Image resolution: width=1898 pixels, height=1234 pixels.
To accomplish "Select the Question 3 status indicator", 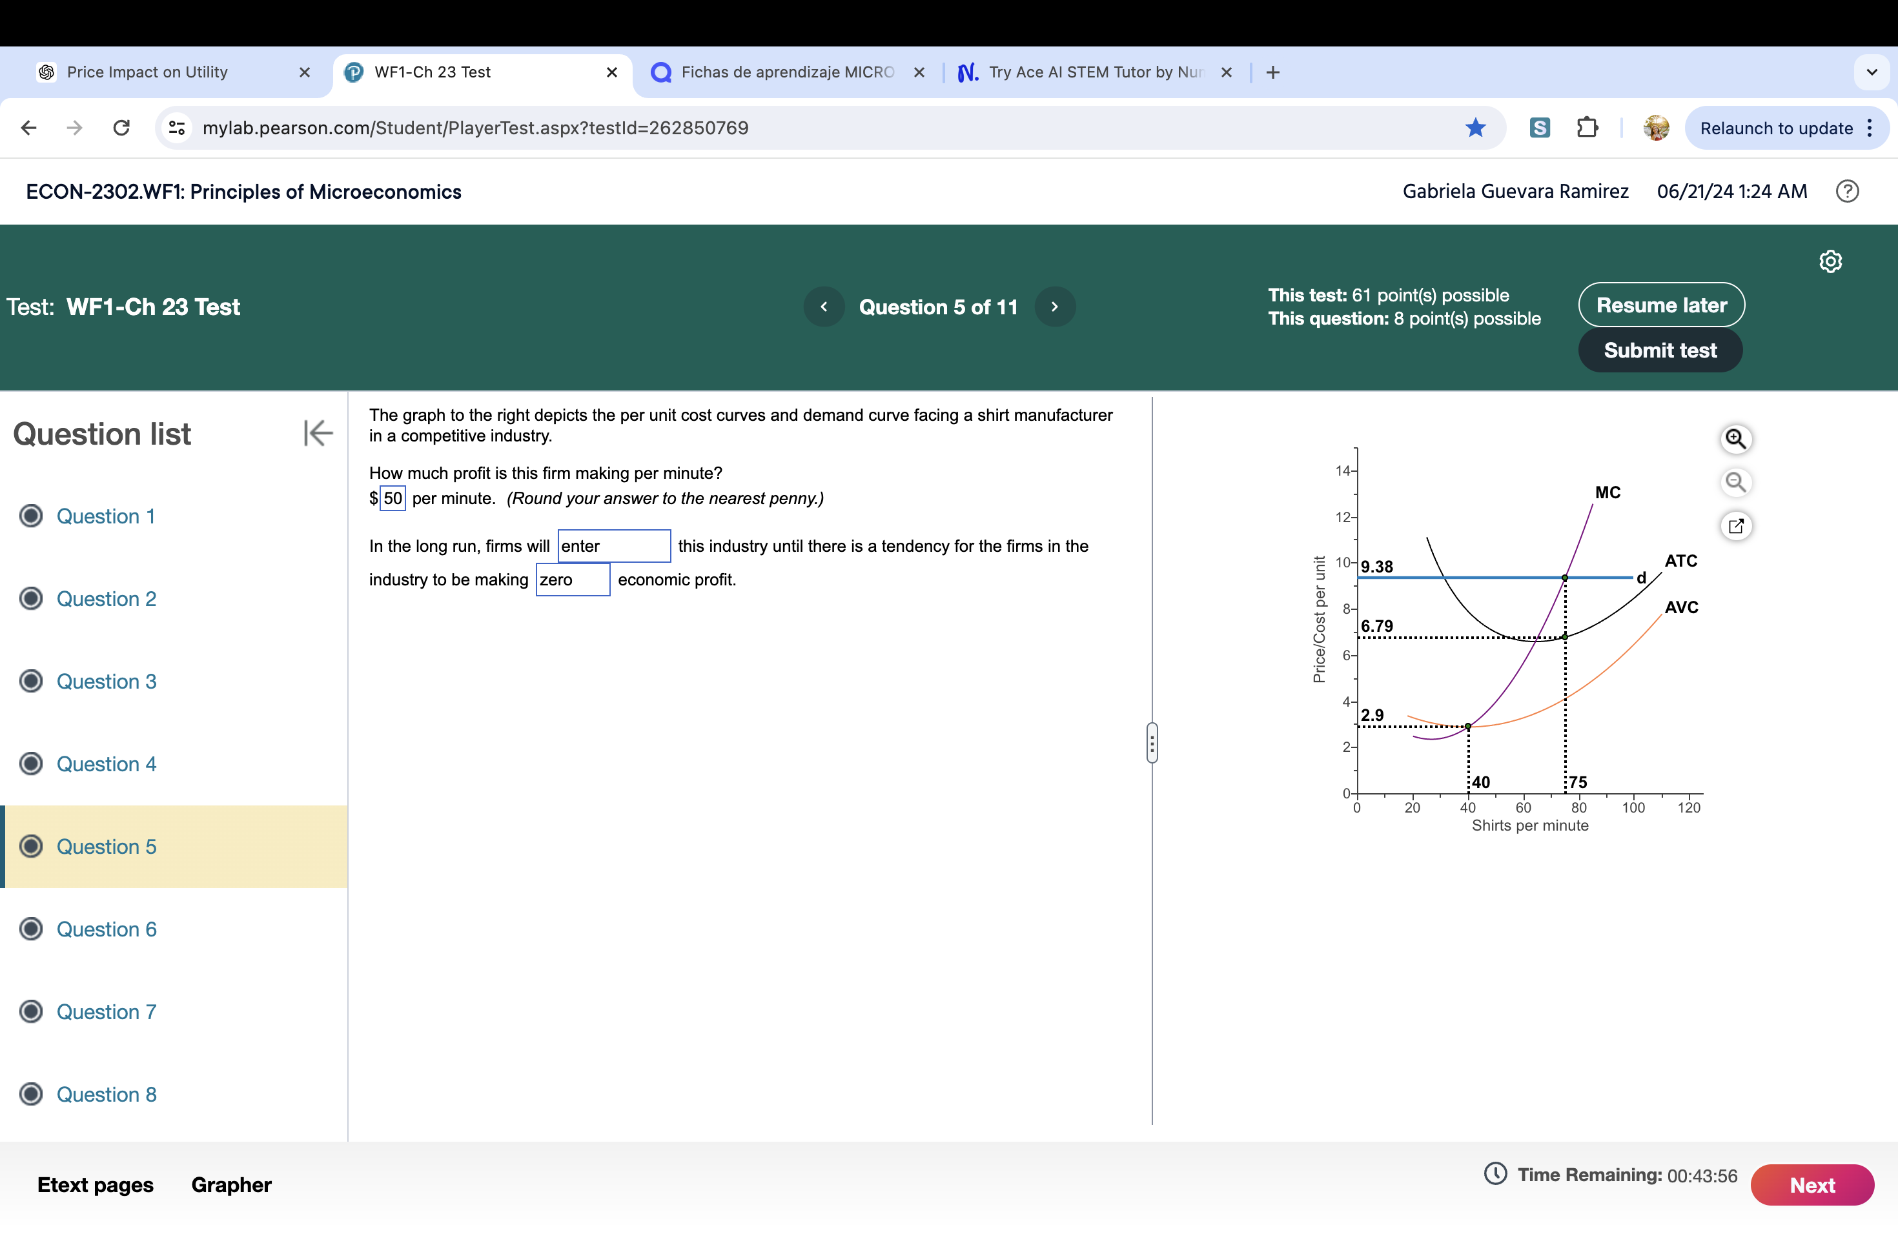I will (31, 681).
